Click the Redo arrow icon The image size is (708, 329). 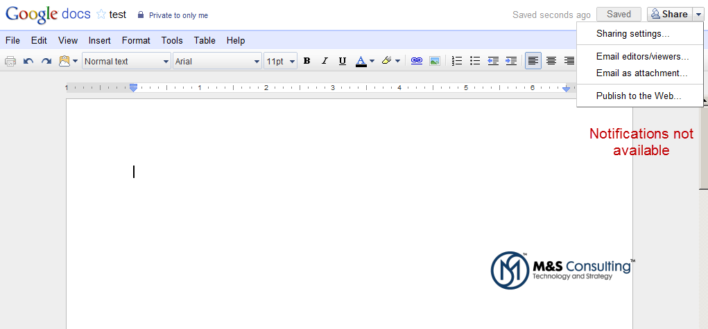click(x=46, y=61)
